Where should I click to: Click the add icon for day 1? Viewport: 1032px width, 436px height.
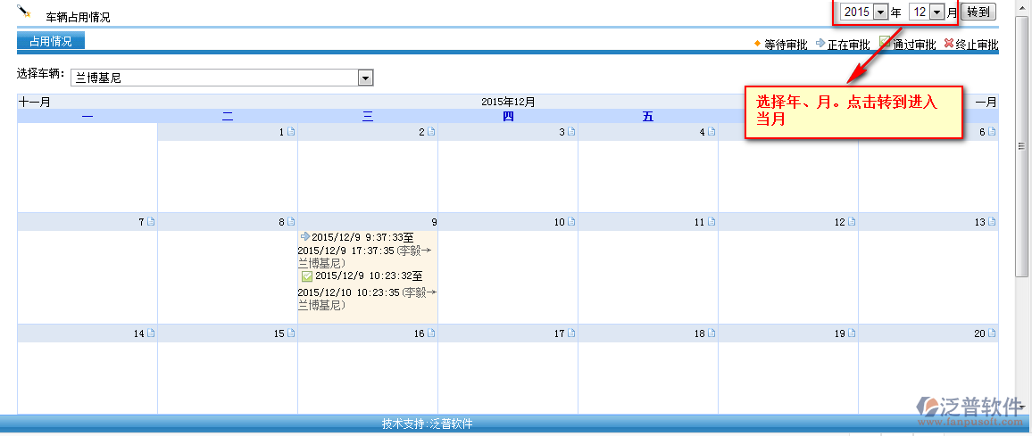(291, 132)
